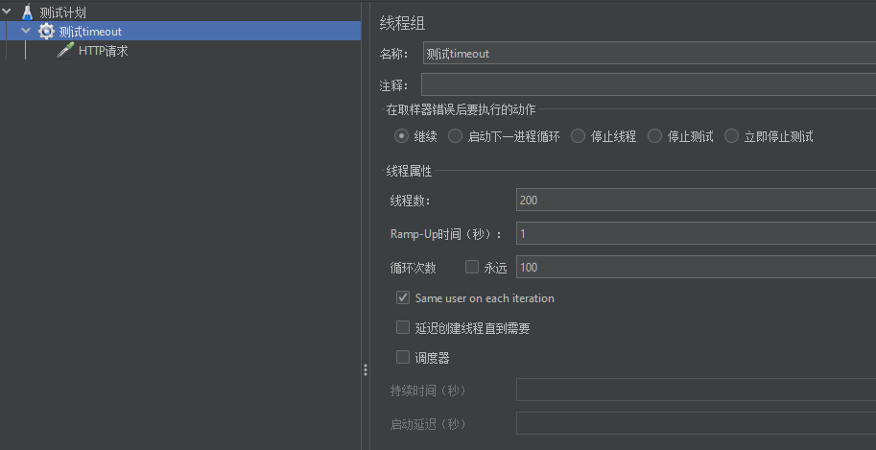Enable the 永远 loop checkbox
The width and height of the screenshot is (876, 450).
(x=472, y=267)
